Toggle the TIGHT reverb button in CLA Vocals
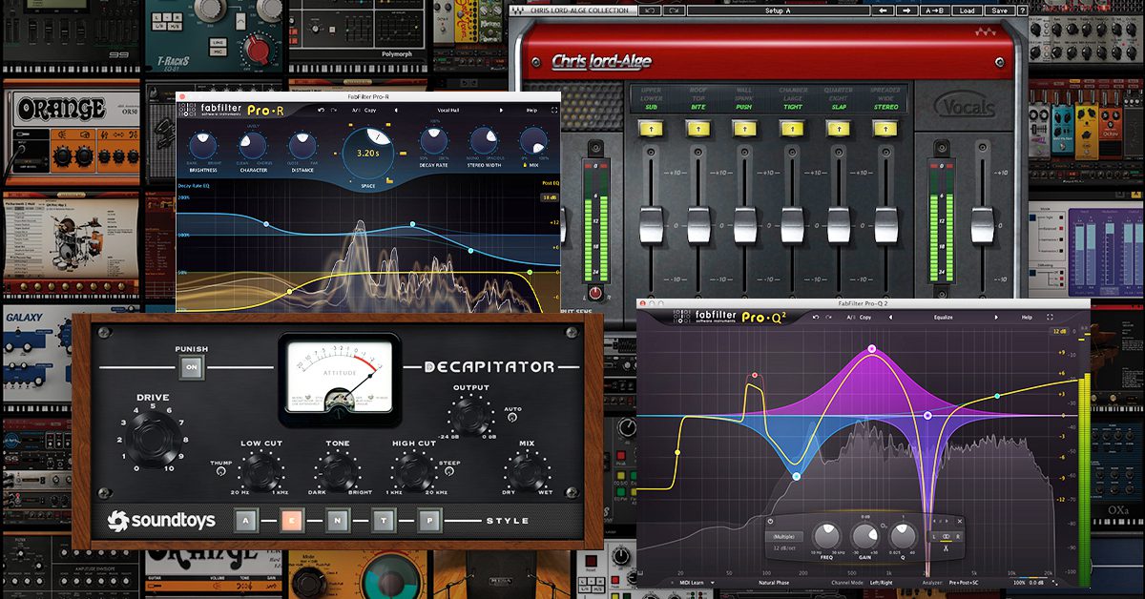Image resolution: width=1145 pixels, height=599 pixels. (792, 128)
